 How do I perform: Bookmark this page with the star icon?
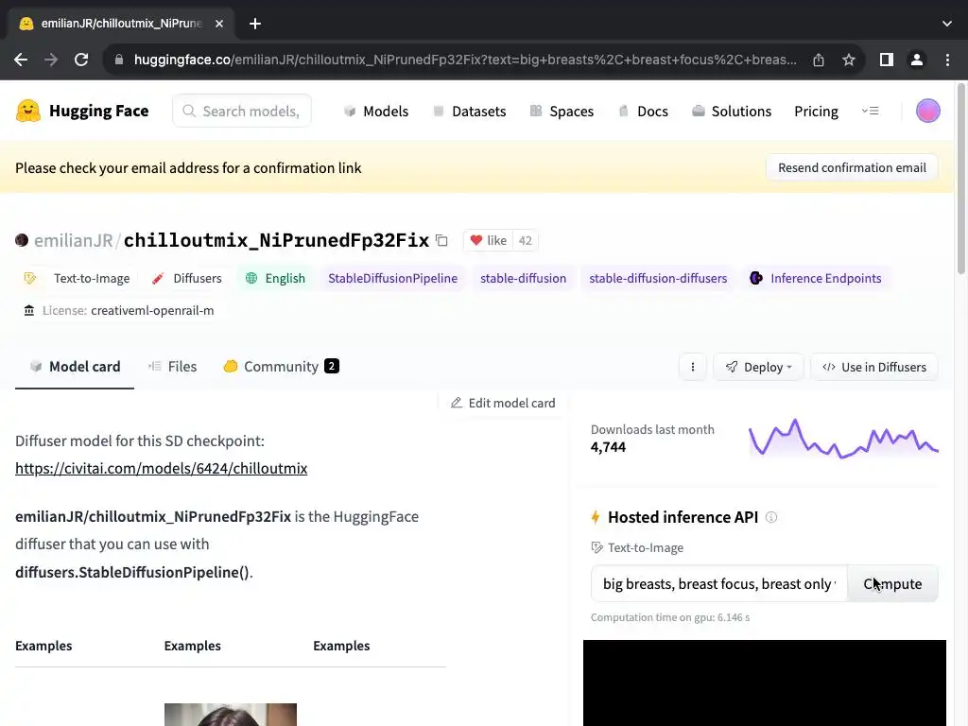tap(849, 60)
